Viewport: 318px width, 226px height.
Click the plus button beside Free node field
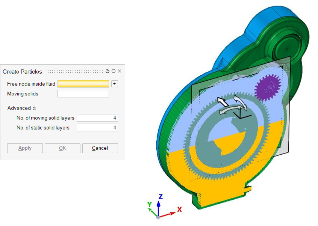tap(115, 84)
